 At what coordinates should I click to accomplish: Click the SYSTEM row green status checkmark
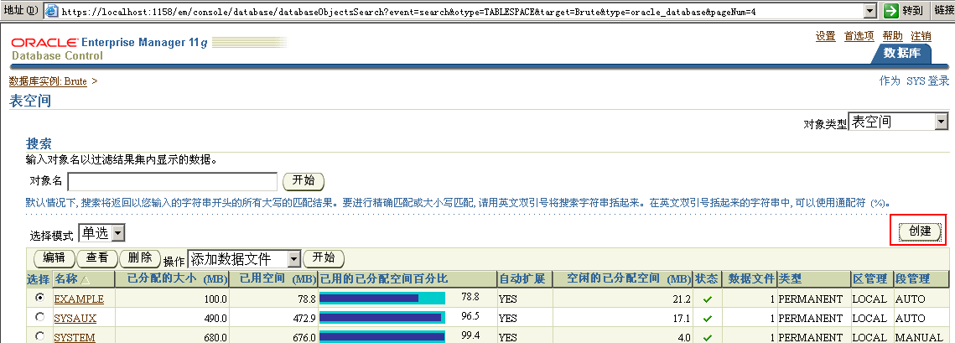(707, 337)
